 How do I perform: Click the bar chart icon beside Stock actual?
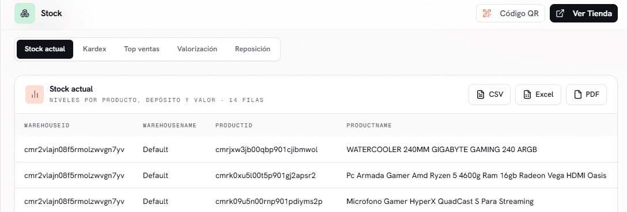click(x=35, y=94)
